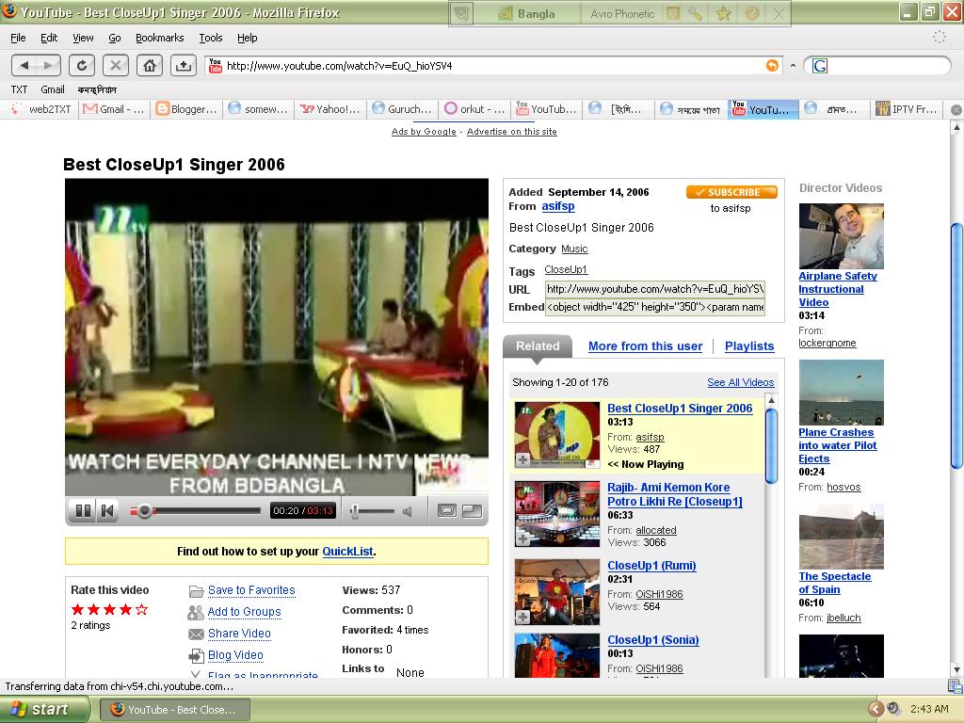Open the Bookmarks menu
The width and height of the screenshot is (964, 723).
pyautogui.click(x=159, y=38)
